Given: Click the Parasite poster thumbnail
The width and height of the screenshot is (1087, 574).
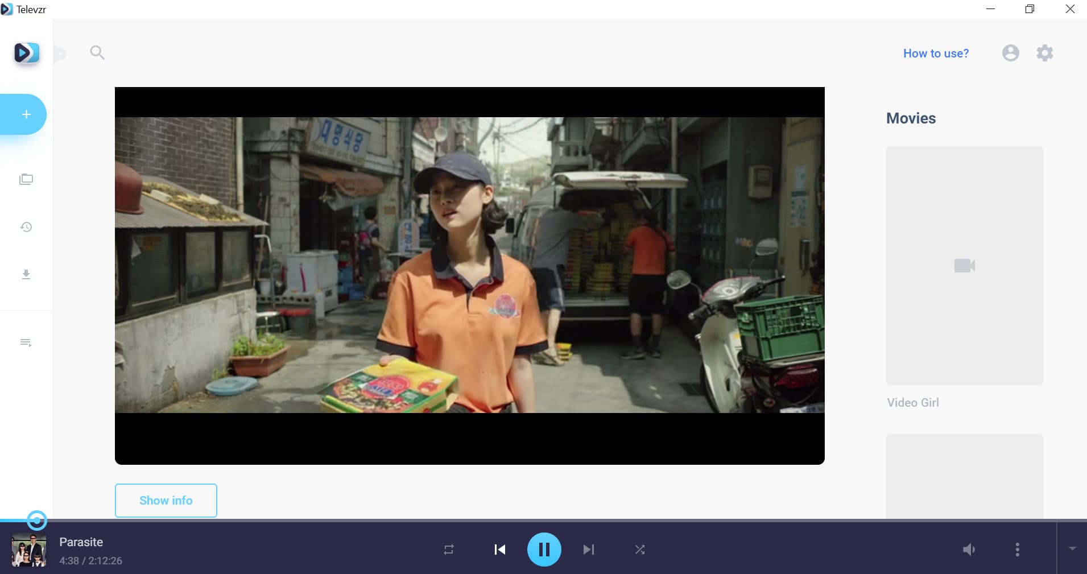Looking at the screenshot, I should (x=29, y=550).
